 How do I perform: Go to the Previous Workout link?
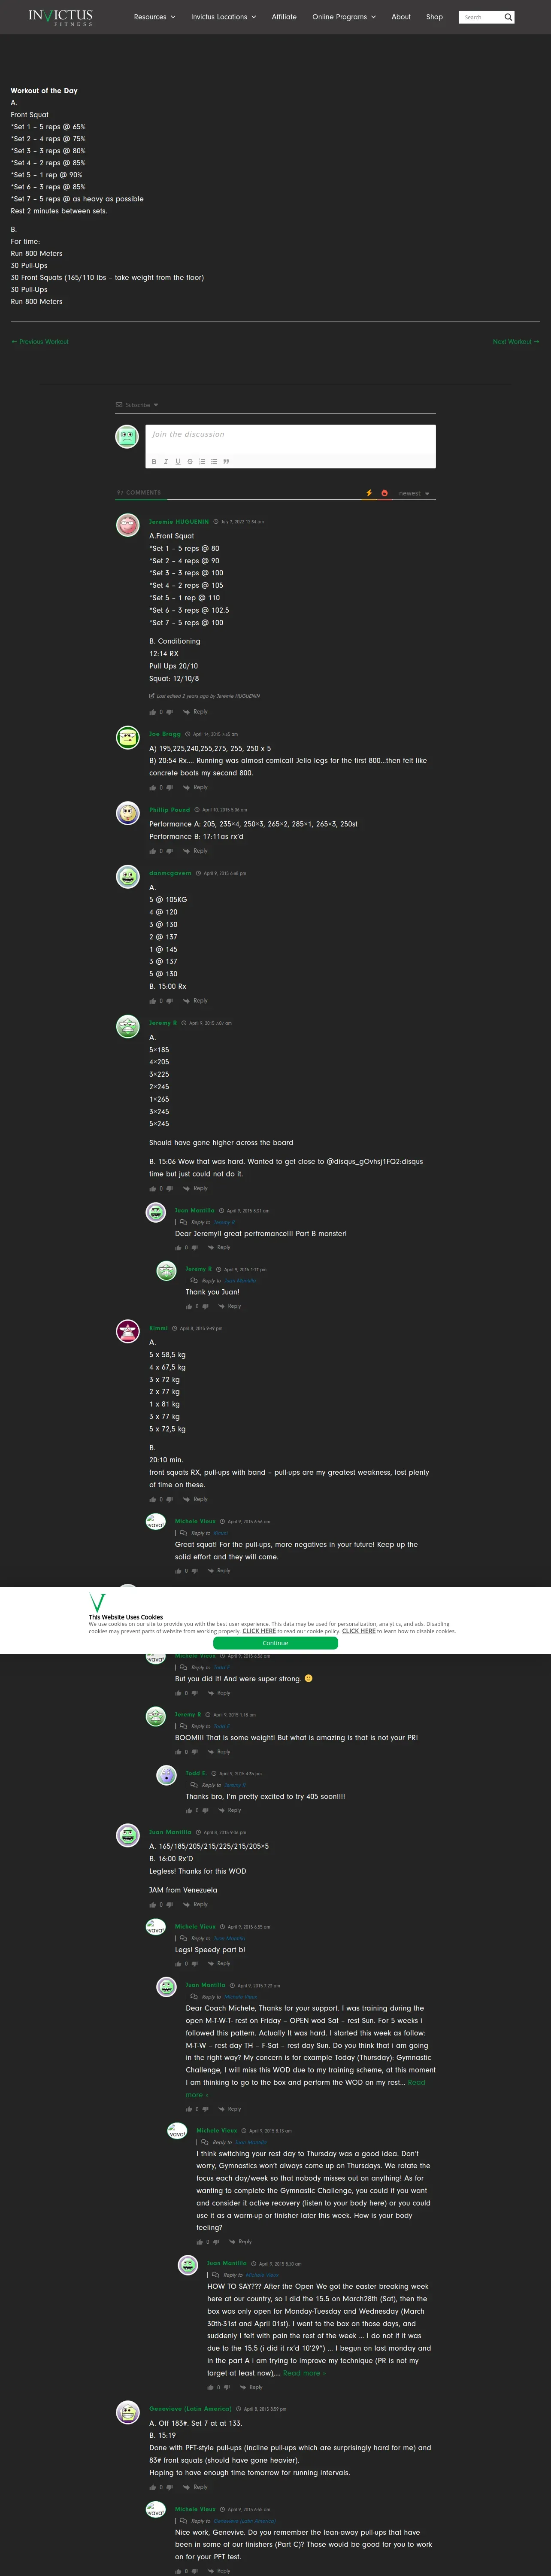click(40, 342)
